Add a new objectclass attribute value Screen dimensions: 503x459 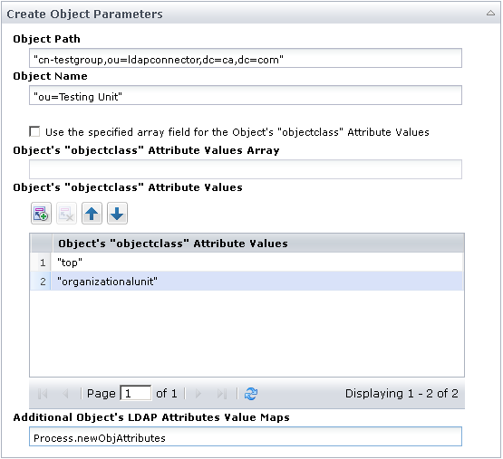point(41,214)
